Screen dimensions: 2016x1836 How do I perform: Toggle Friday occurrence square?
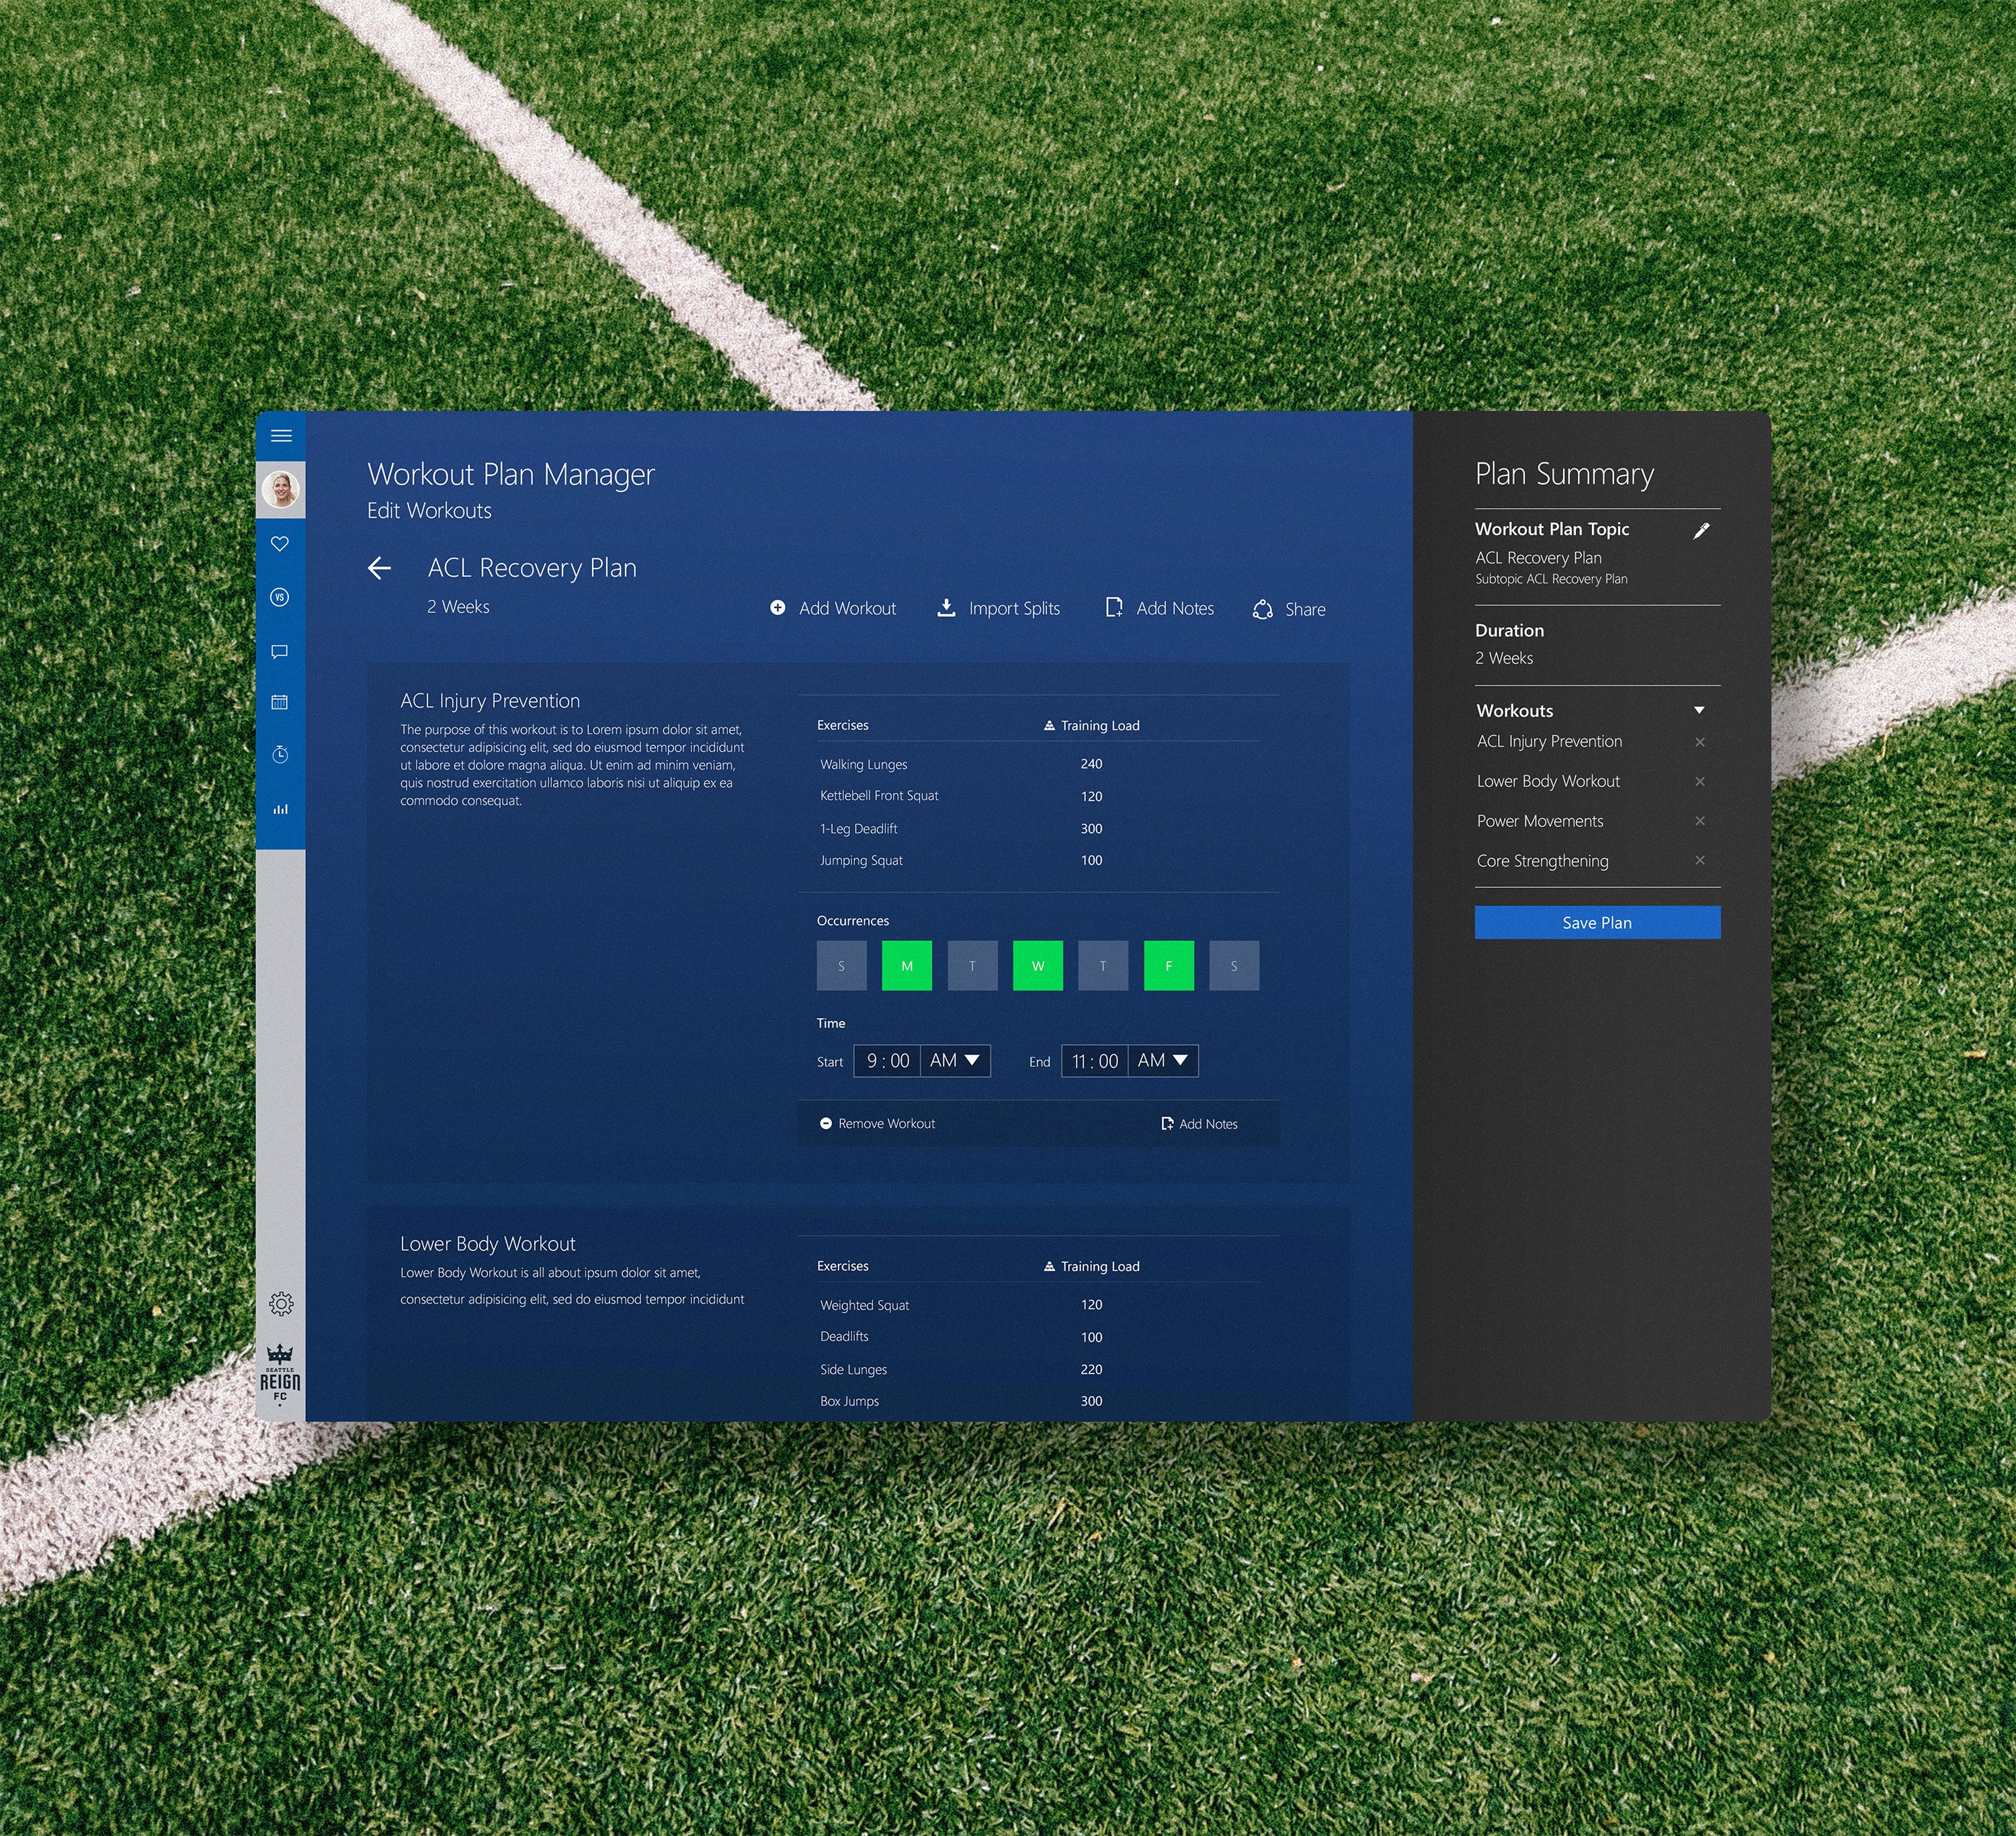pos(1168,965)
